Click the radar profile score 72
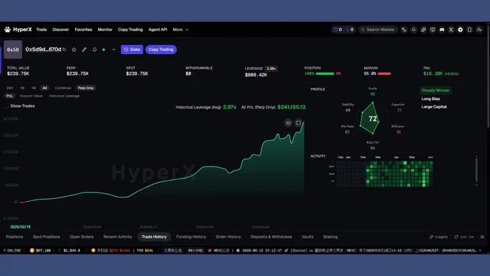The width and height of the screenshot is (490, 276). coord(373,119)
